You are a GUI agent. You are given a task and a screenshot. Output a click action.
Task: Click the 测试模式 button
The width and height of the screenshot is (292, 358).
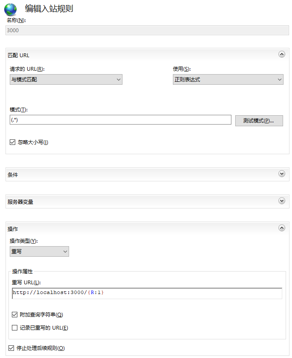pos(259,121)
